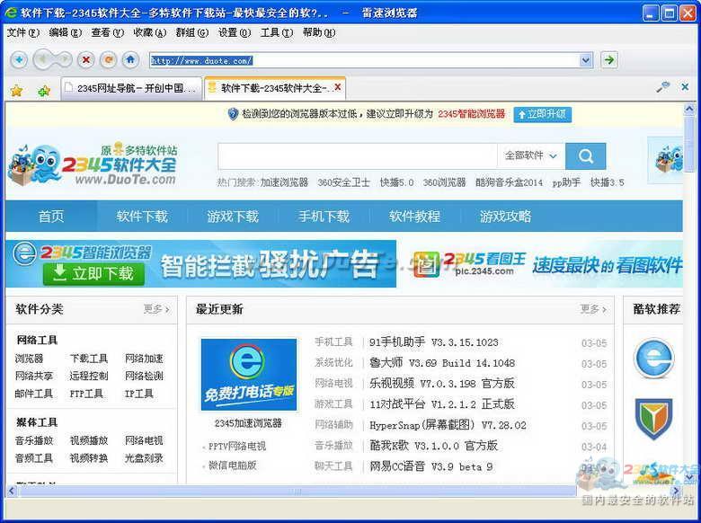The height and width of the screenshot is (523, 701).
Task: Select the 软件下载 navigation tab
Action: (142, 217)
